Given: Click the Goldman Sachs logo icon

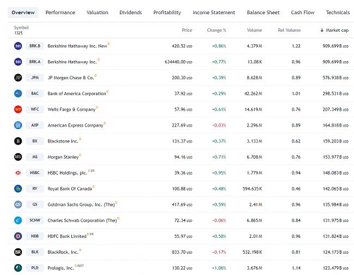Looking at the screenshot, I should pyautogui.click(x=18, y=205).
